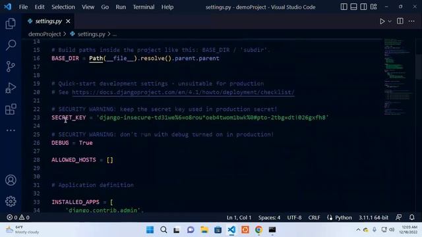Open Run and Debug view
The width and height of the screenshot is (422, 237).
pos(11,88)
